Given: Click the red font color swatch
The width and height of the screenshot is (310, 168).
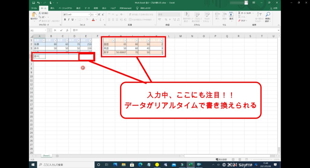Looking at the screenshot, I should 93,19.
